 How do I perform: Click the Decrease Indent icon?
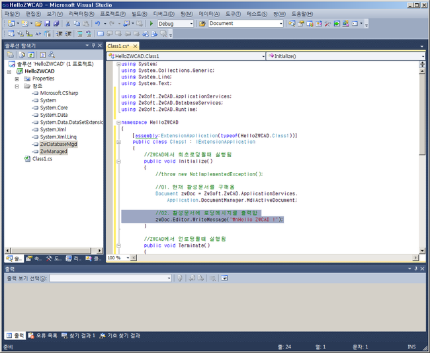60,34
